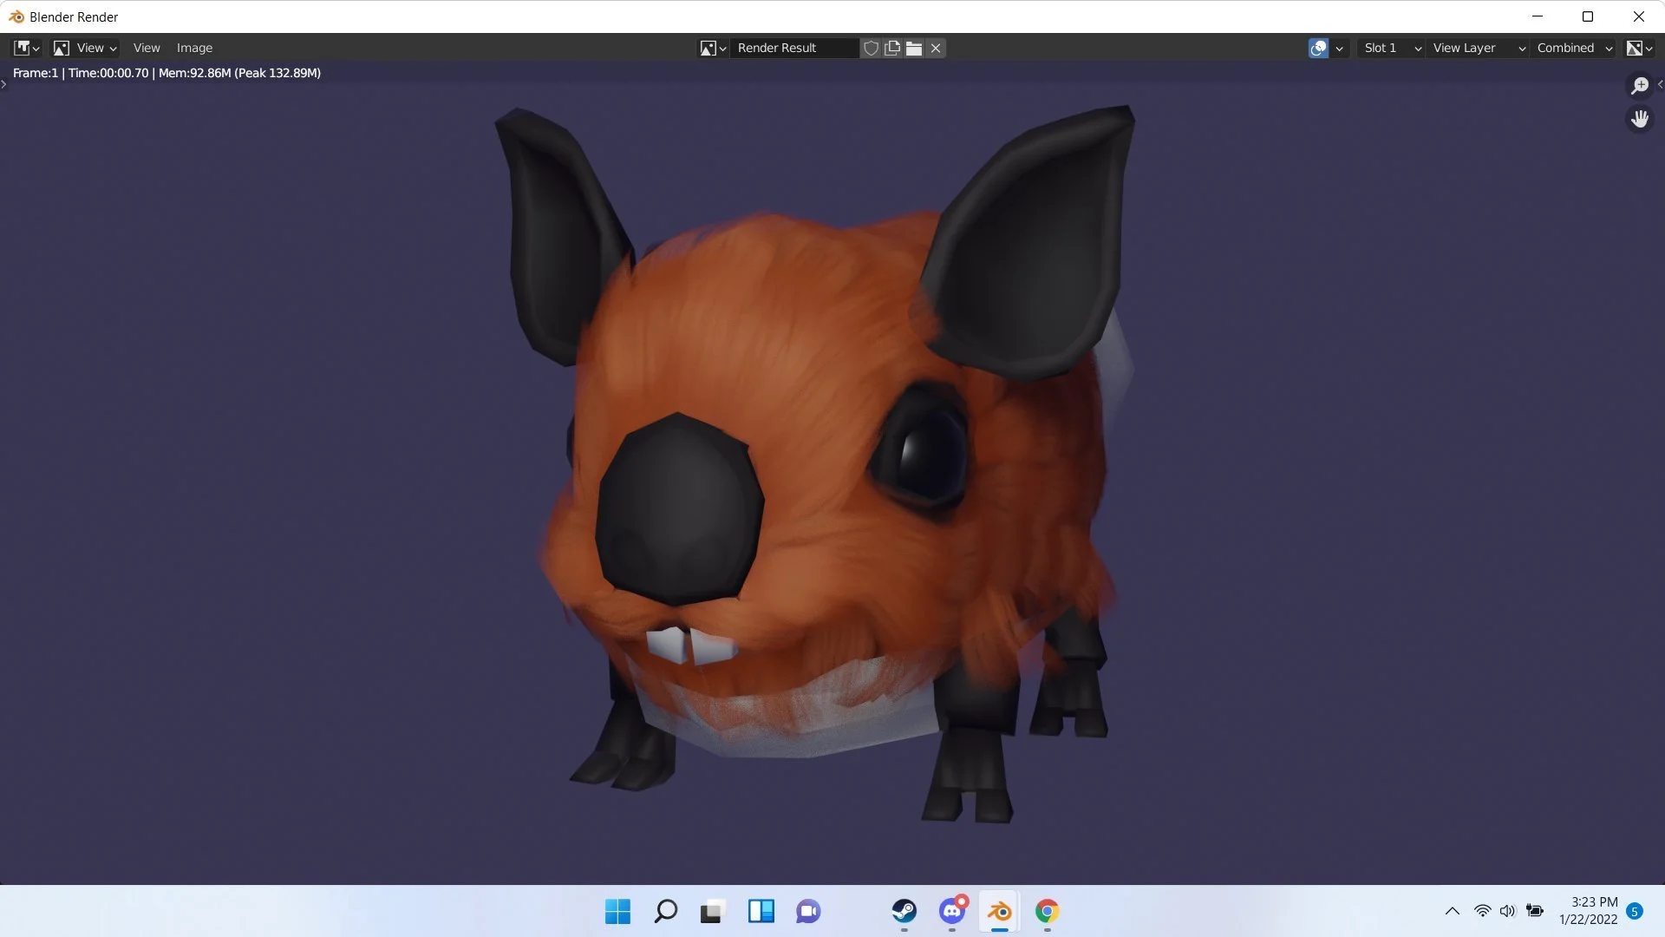Expand the gizmo options arrow
1665x937 pixels.
[x=1340, y=48]
